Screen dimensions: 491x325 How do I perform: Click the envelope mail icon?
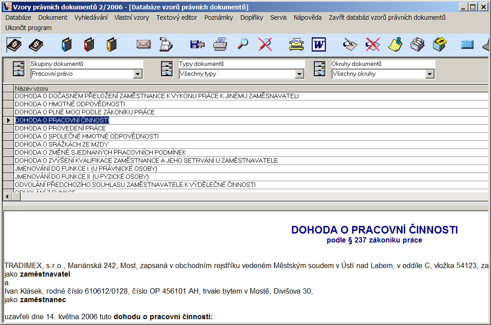coord(143,44)
